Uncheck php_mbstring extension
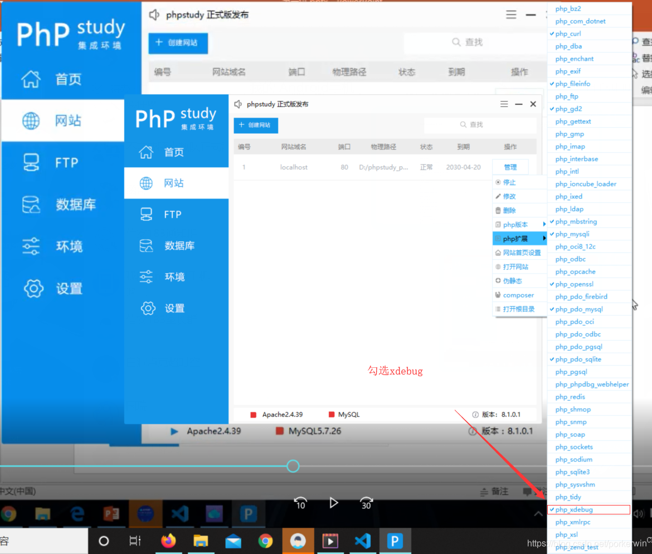 589,221
